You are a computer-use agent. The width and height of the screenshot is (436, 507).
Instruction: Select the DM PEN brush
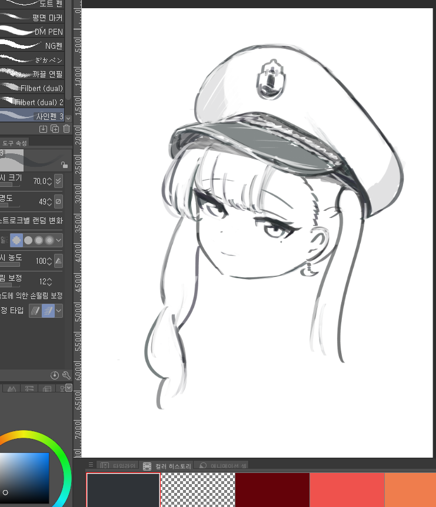point(32,31)
